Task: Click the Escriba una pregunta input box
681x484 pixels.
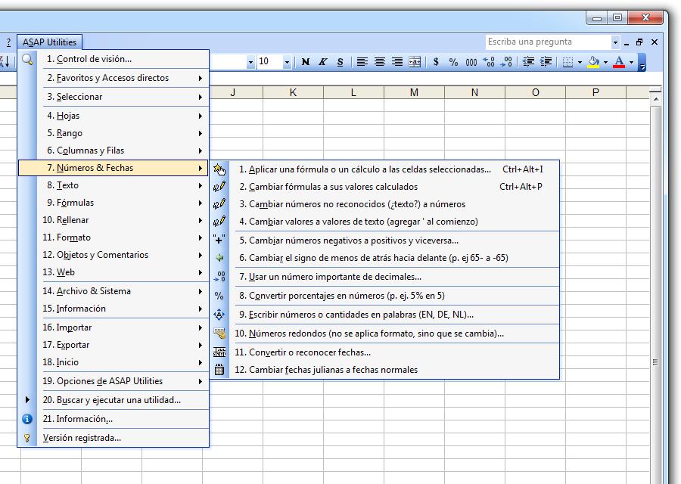Action: click(x=549, y=42)
